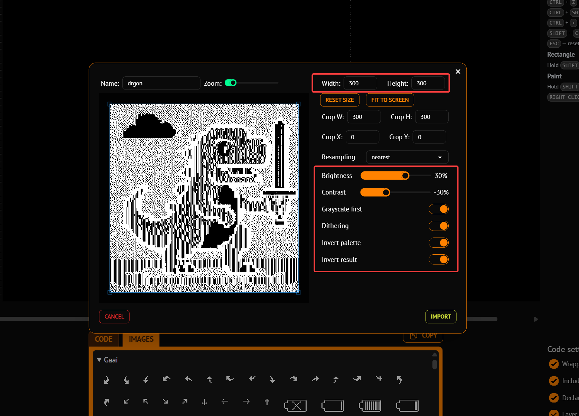579x416 pixels.
Task: Switch to the CODE tab
Action: (104, 339)
